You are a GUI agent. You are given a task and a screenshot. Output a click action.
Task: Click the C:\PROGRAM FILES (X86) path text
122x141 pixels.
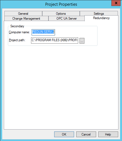pos(54,40)
